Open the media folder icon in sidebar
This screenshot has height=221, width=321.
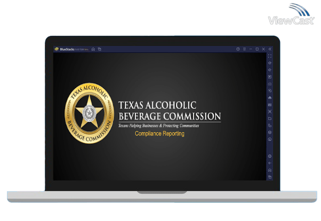[x=270, y=119]
